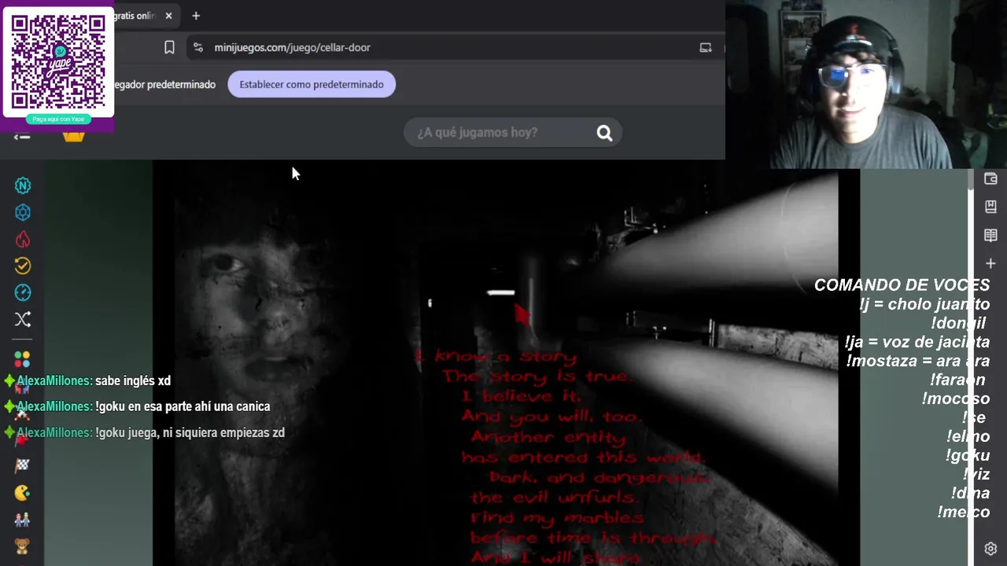1007x566 pixels.
Task: Click chat message 'sabe inglés xd'
Action: point(133,380)
